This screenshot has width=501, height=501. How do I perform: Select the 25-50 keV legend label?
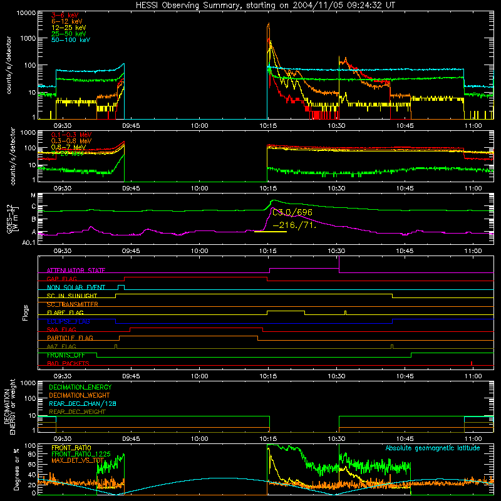(69, 34)
